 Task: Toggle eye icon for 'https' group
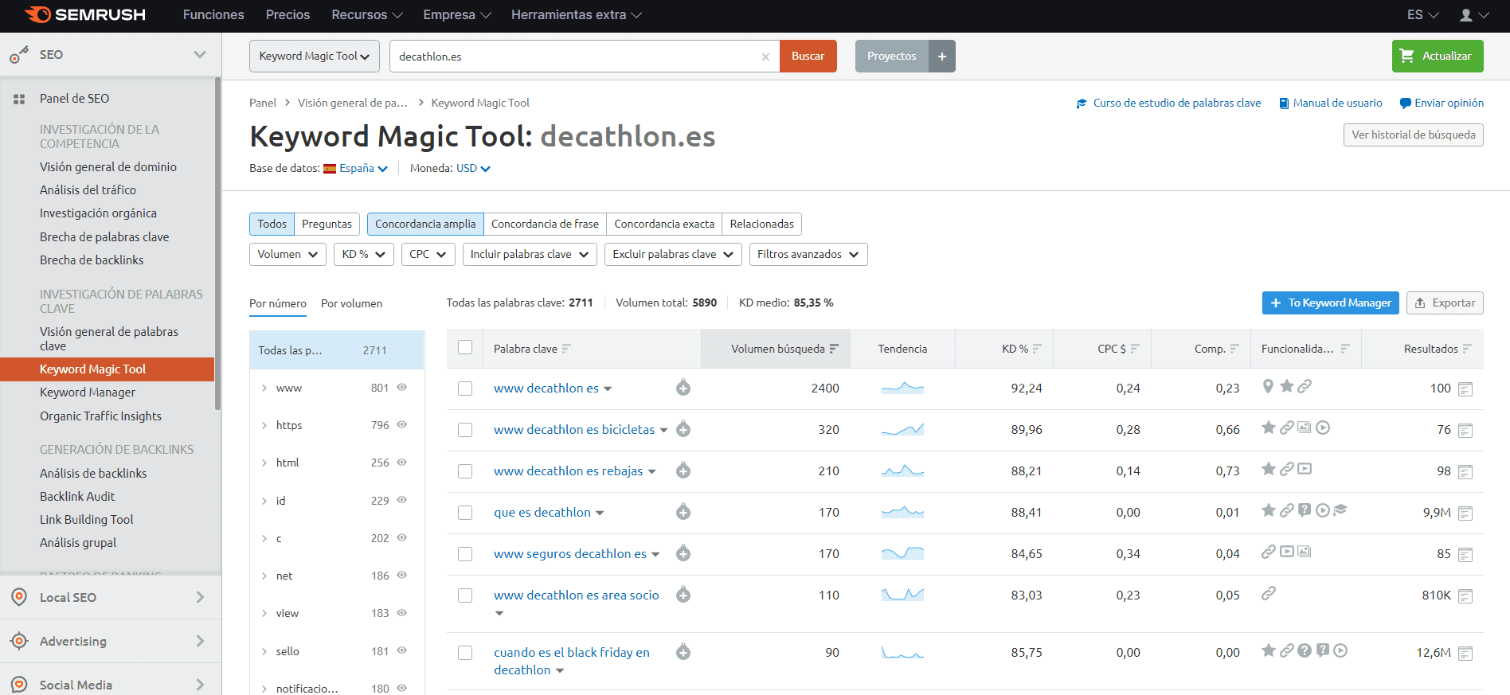402,424
